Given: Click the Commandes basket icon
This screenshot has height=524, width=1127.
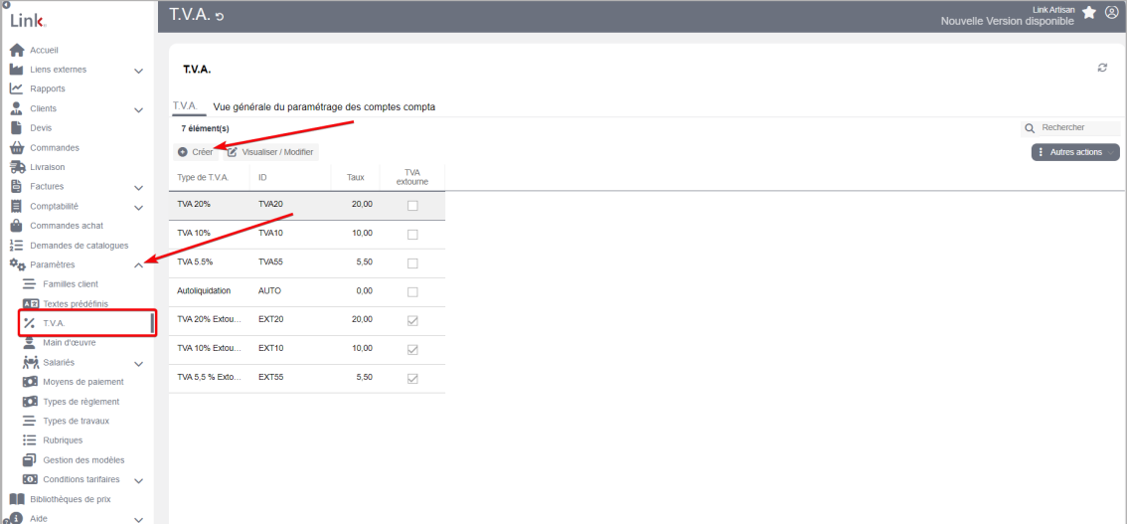Looking at the screenshot, I should coord(17,147).
